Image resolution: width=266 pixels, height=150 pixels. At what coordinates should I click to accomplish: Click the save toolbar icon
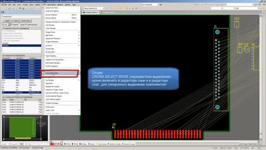(x=9, y=8)
